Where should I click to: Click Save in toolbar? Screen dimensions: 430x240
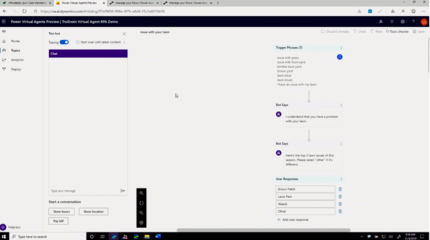pos(419,31)
